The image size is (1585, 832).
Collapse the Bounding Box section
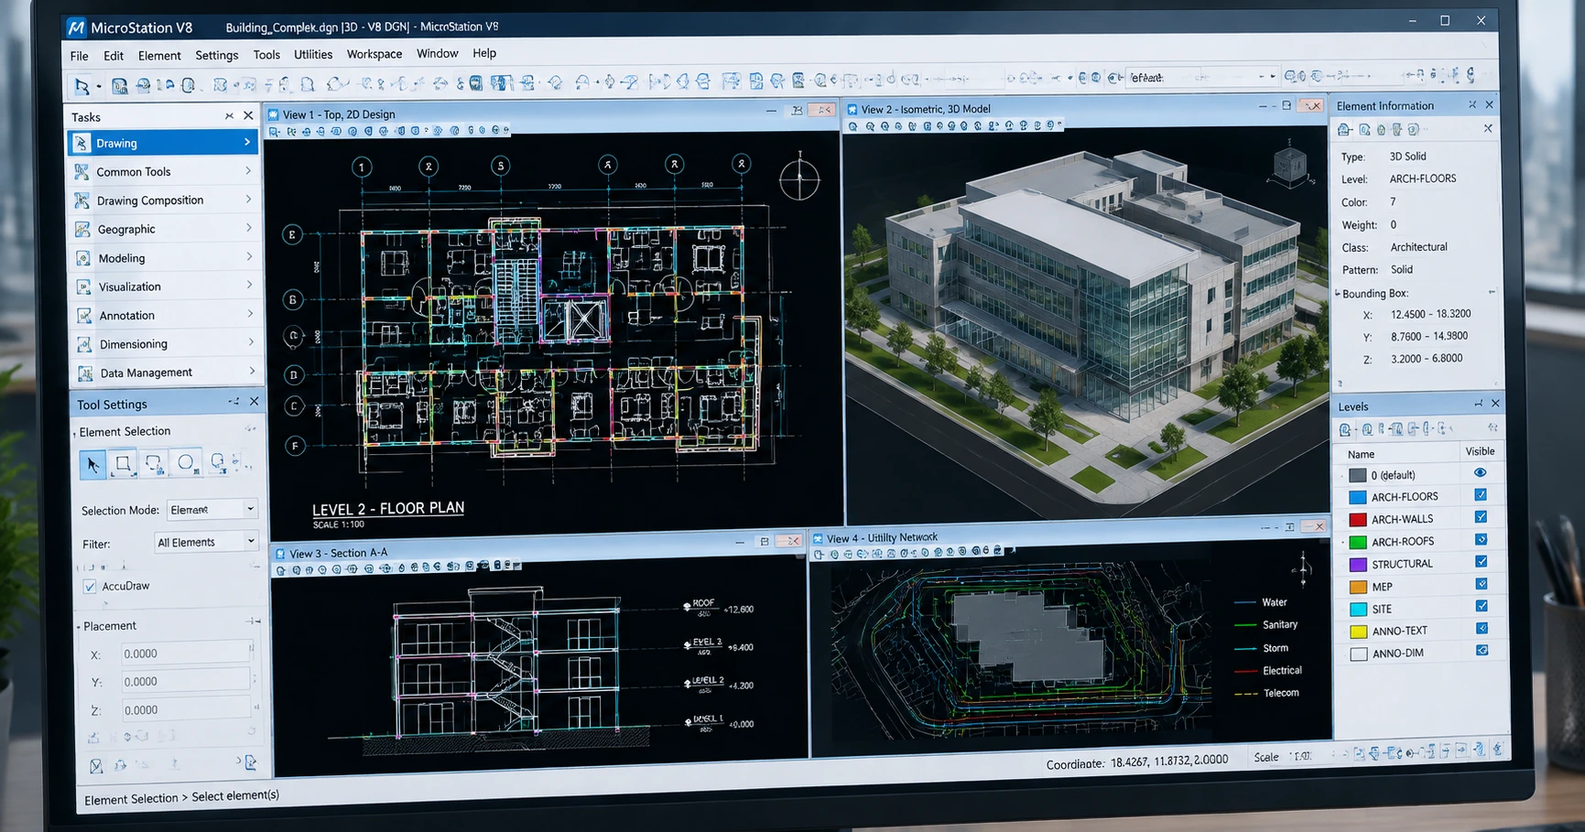click(x=1338, y=294)
